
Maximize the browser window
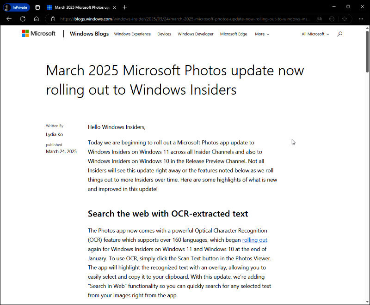(x=348, y=7)
